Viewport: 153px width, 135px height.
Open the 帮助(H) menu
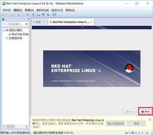[70, 10]
